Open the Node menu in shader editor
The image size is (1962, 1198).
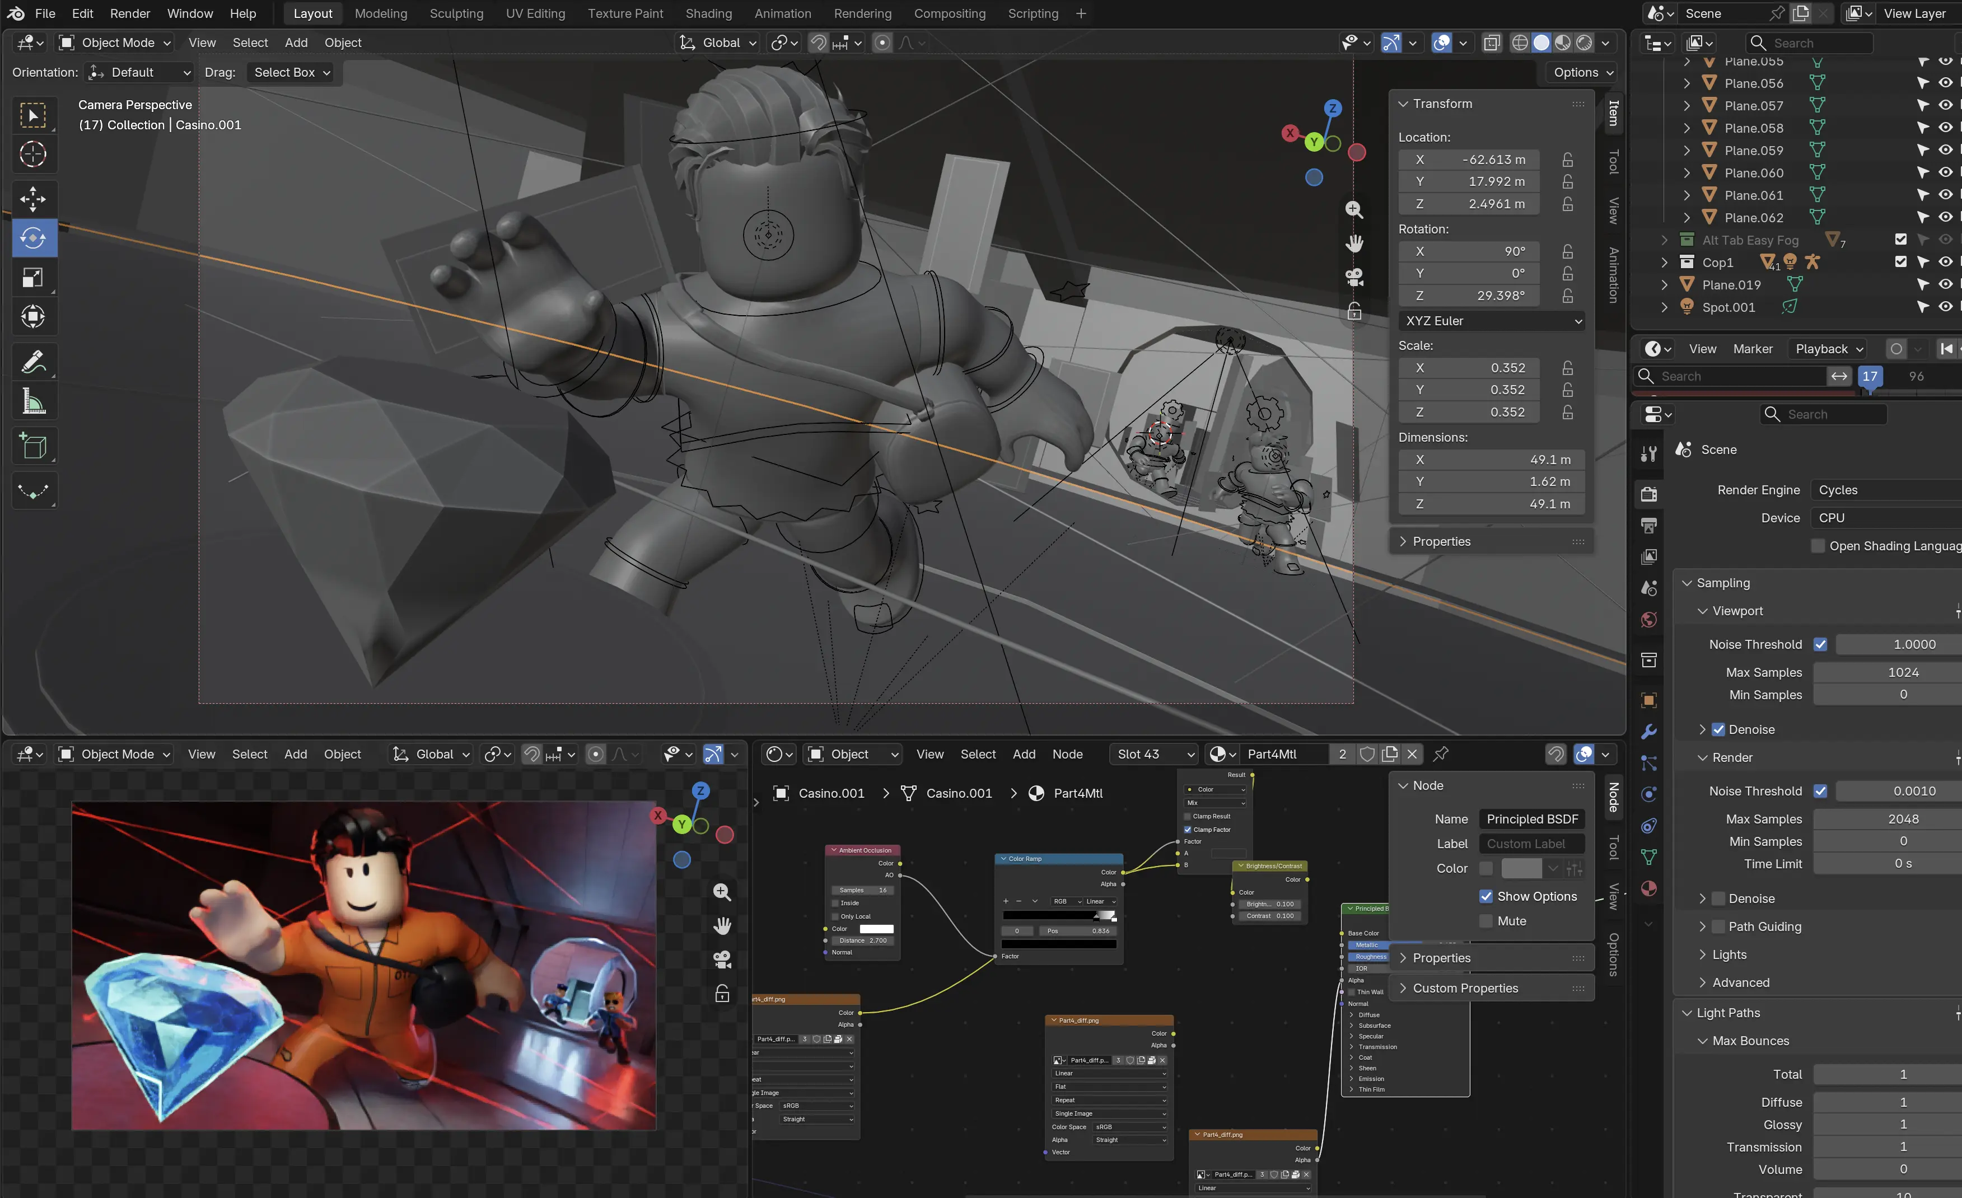click(x=1067, y=754)
